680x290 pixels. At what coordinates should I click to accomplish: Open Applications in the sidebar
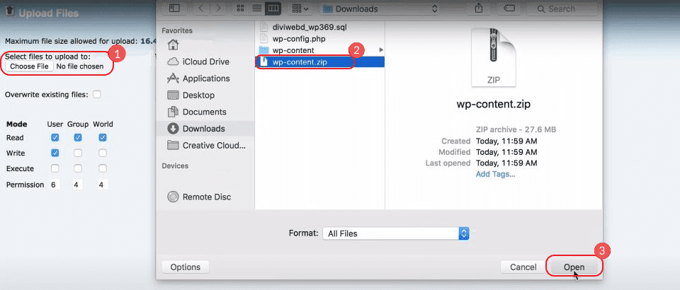tap(205, 79)
